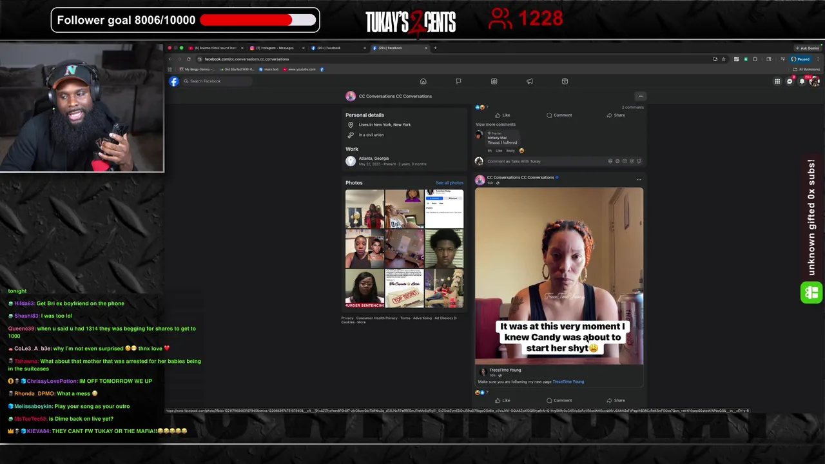Open a new browser tab

coord(435,48)
